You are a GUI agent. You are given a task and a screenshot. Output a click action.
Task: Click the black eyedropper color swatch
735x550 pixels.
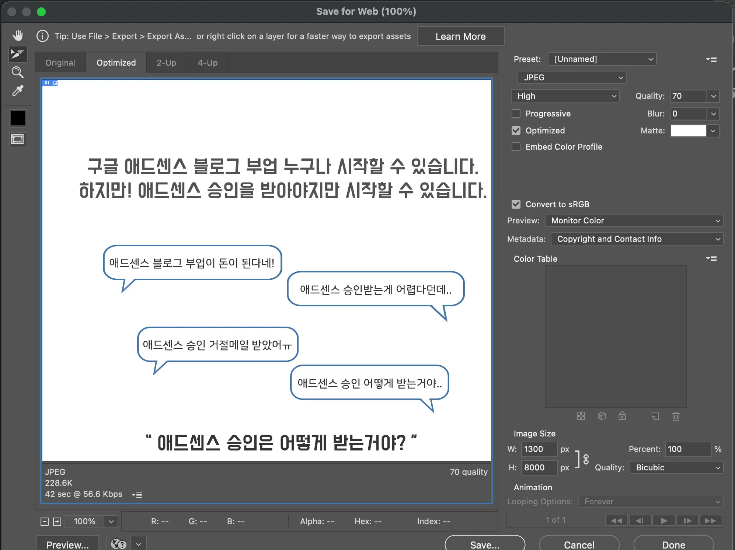(x=18, y=119)
